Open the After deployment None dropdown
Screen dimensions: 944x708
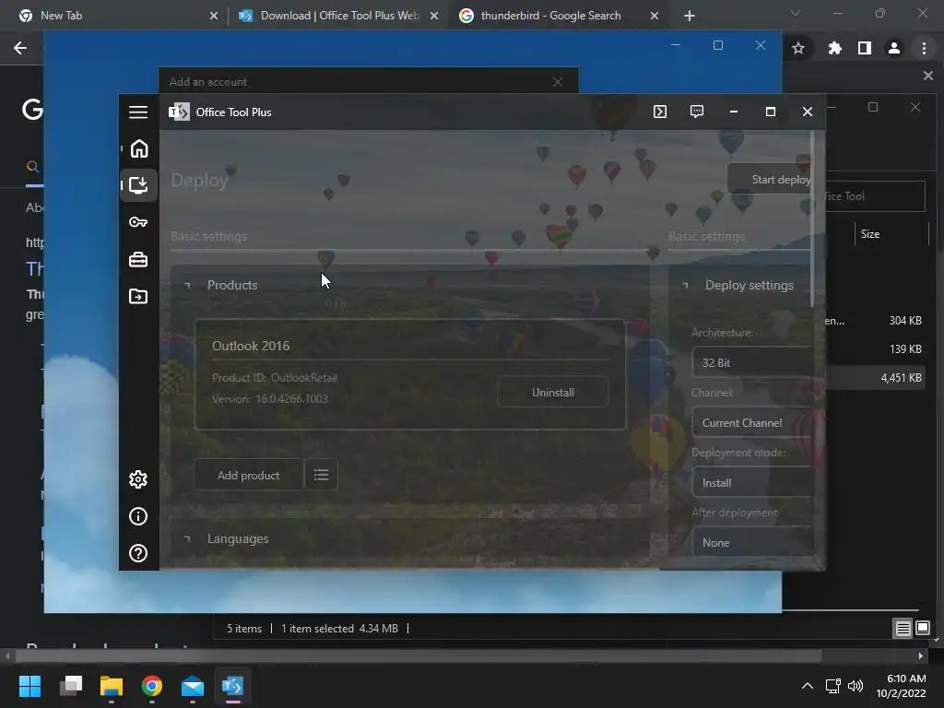point(752,542)
